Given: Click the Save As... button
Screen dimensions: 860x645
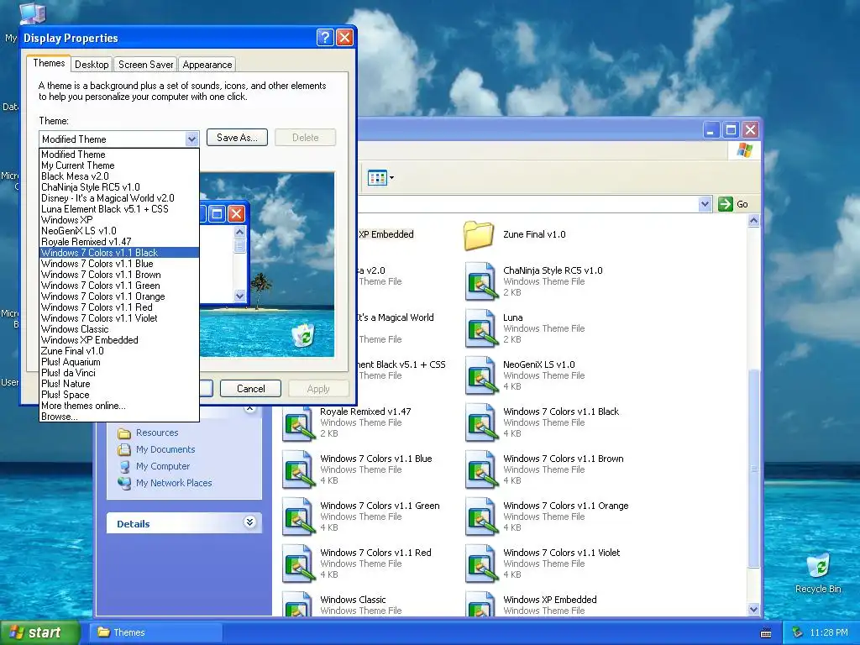Looking at the screenshot, I should coord(237,138).
